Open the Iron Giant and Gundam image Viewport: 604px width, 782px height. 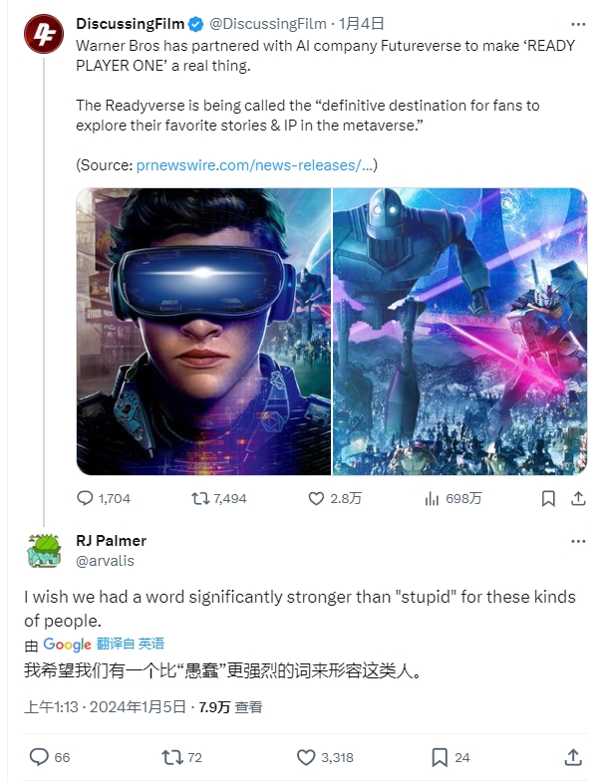click(x=459, y=331)
